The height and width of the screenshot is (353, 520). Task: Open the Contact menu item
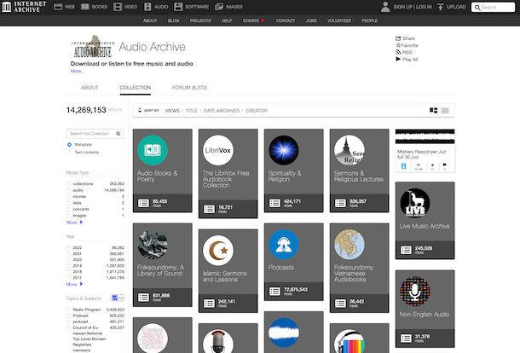point(286,20)
